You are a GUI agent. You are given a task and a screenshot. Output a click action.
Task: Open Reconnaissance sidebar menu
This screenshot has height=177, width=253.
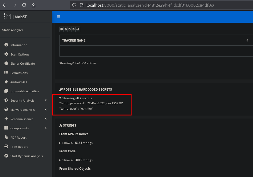22,119
